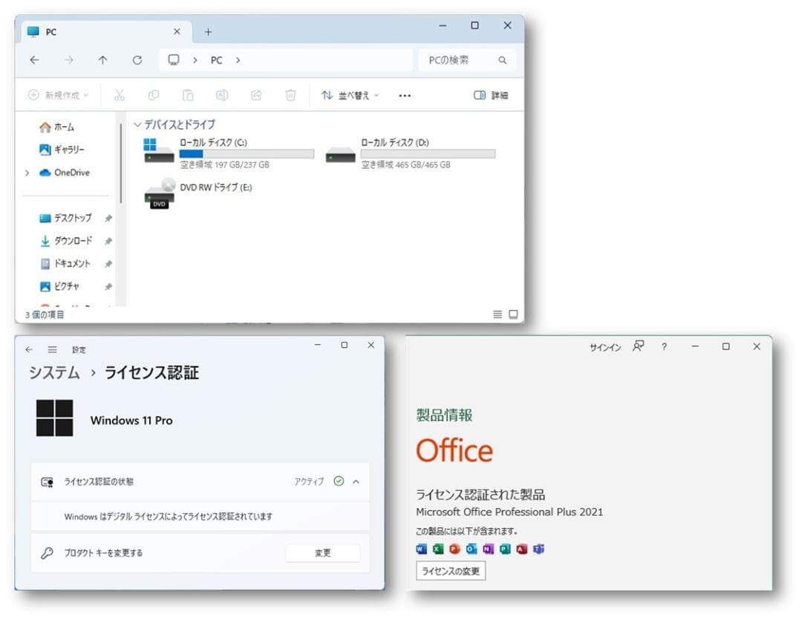
Task: Select the Outlook icon in the Office window
Action: tap(472, 549)
